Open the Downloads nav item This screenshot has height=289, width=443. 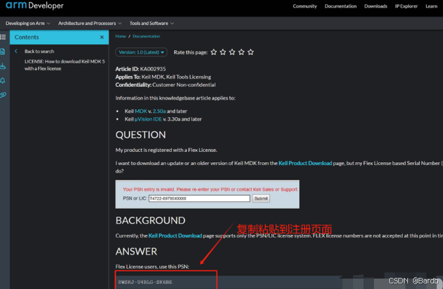(375, 6)
